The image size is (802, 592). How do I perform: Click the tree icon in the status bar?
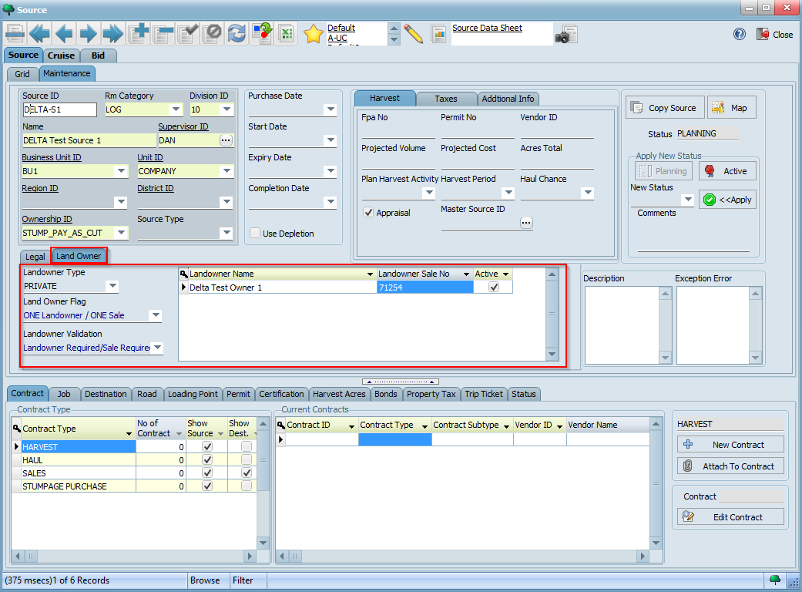pyautogui.click(x=775, y=580)
